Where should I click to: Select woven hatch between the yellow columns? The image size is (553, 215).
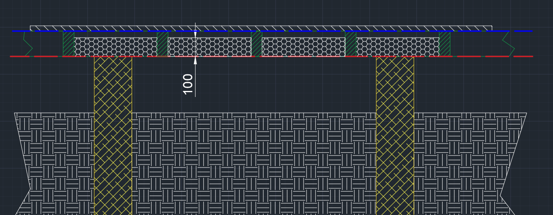point(254,162)
